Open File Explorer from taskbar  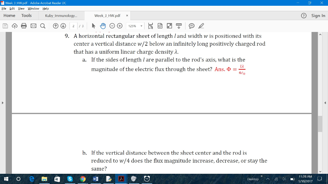[x=44, y=179]
